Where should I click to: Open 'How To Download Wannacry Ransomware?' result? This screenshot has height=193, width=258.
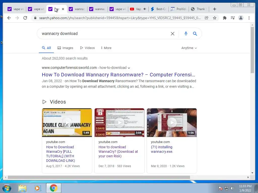click(x=118, y=75)
